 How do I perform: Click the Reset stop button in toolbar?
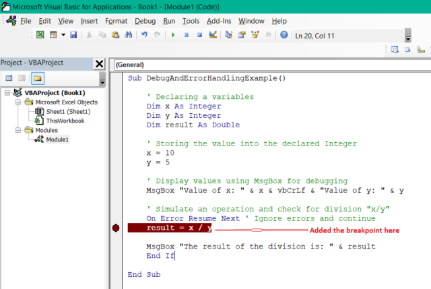199,34
